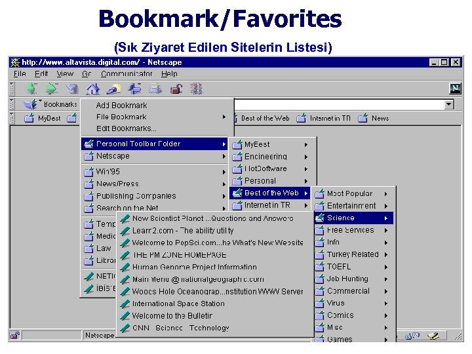Open nationalgeographic.com Main Menu bookmark
472x354 pixels.
(x=214, y=279)
